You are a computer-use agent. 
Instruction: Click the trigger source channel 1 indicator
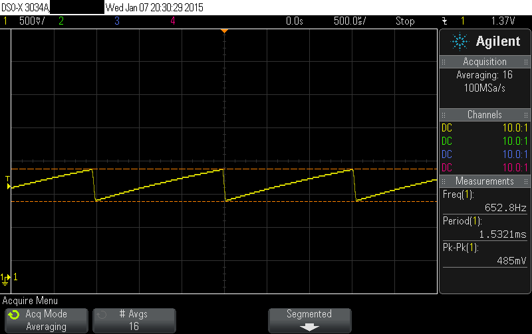tap(462, 21)
